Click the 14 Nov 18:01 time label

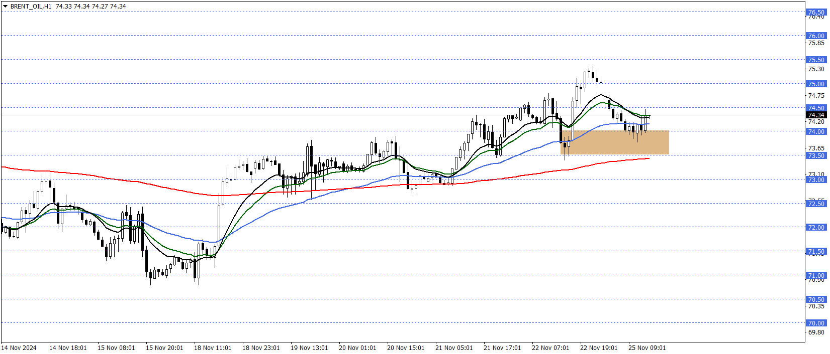68,347
